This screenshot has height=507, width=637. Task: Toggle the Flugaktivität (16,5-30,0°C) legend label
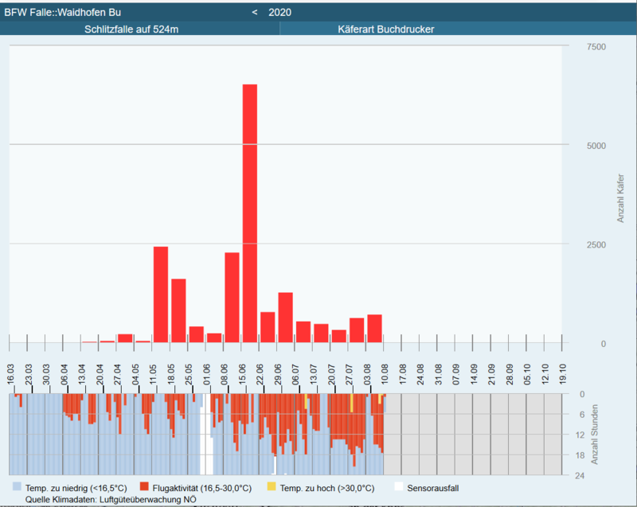coord(203,487)
